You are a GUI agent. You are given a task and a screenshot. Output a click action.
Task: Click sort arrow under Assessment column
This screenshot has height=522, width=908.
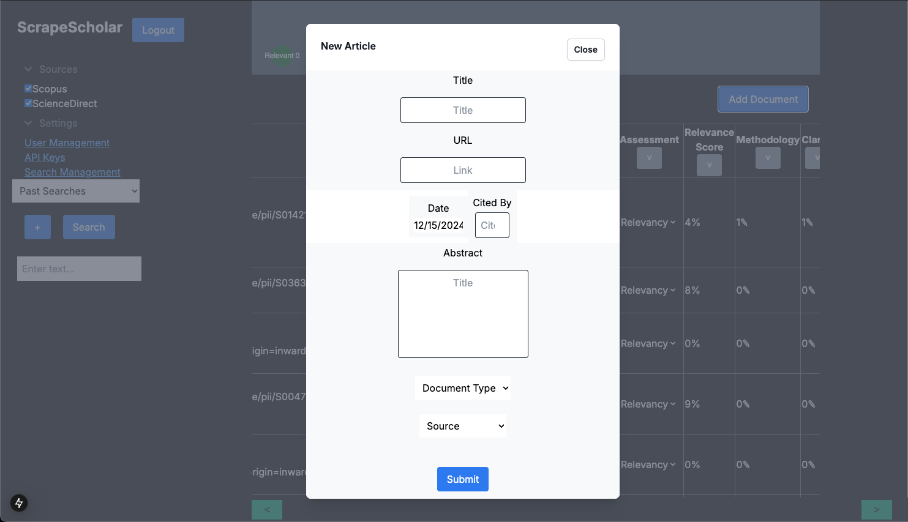[649, 158]
